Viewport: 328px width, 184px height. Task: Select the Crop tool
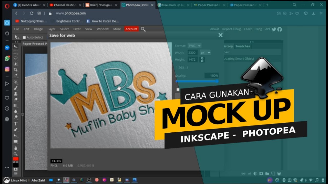16,70
